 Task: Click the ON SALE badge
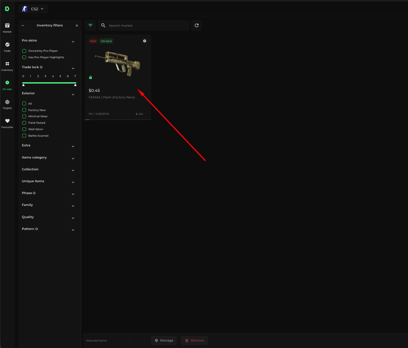pos(106,41)
